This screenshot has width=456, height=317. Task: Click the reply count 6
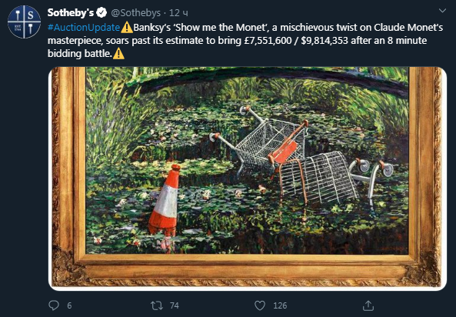click(69, 305)
